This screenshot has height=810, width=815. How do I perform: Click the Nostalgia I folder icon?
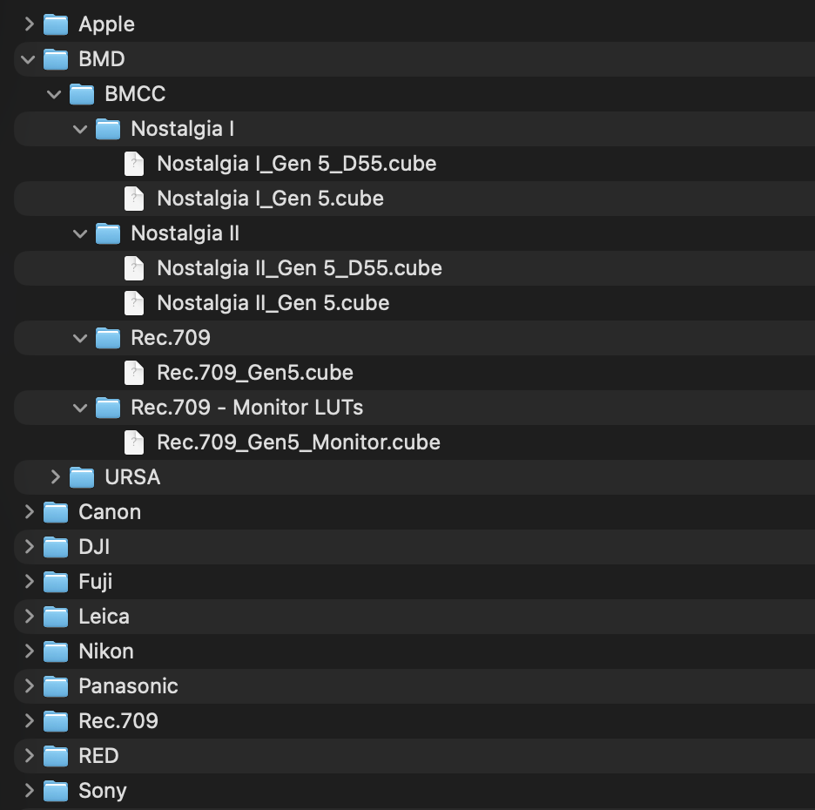pos(107,129)
